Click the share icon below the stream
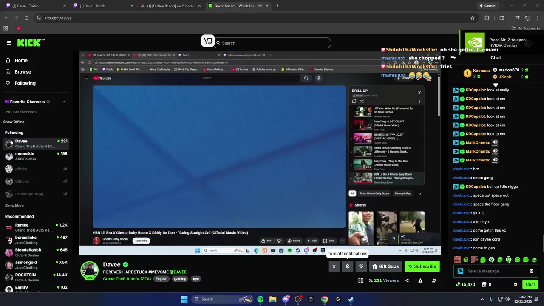The height and width of the screenshot is (306, 544). [x=407, y=280]
